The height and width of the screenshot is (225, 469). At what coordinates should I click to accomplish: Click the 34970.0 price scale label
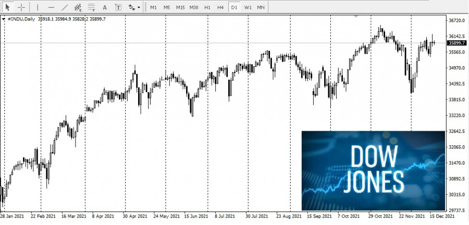pos(457,68)
